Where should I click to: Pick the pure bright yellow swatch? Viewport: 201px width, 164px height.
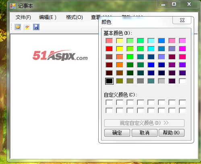click(x=120, y=49)
